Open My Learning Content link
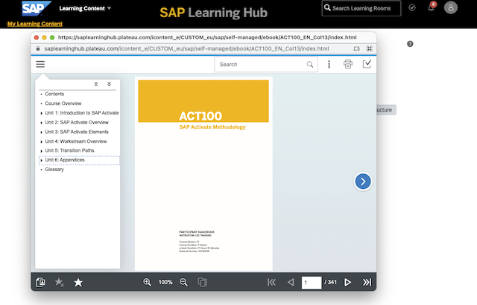Screen dimensions: 477x305 click(x=35, y=24)
